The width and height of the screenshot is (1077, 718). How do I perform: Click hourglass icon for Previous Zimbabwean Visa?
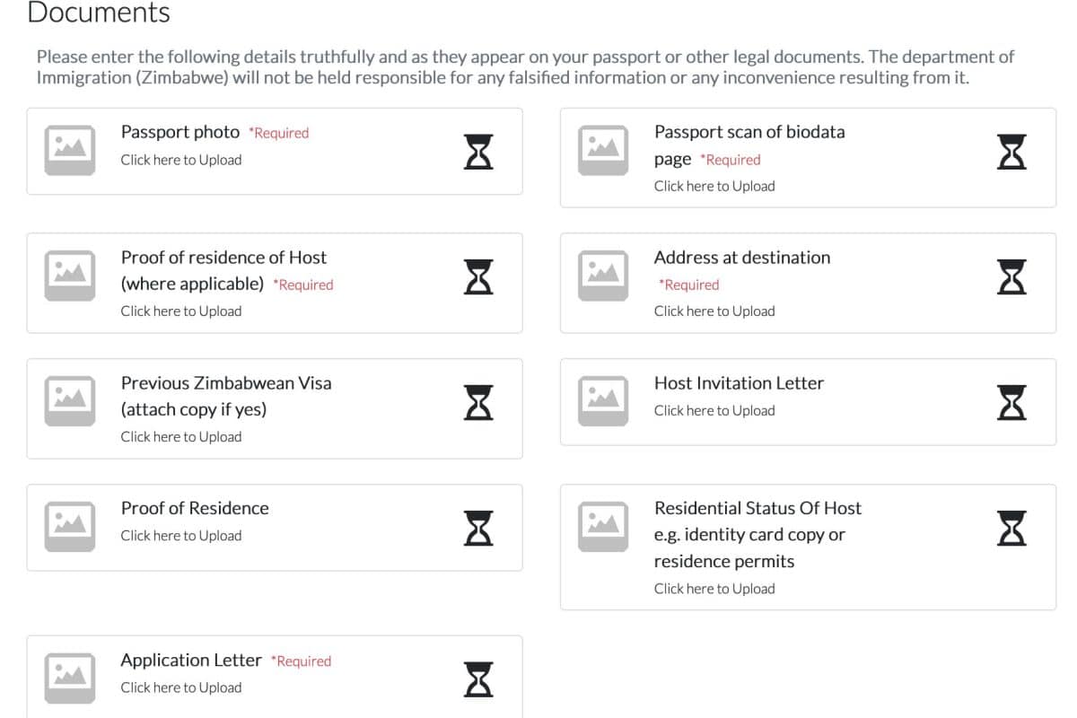click(478, 401)
